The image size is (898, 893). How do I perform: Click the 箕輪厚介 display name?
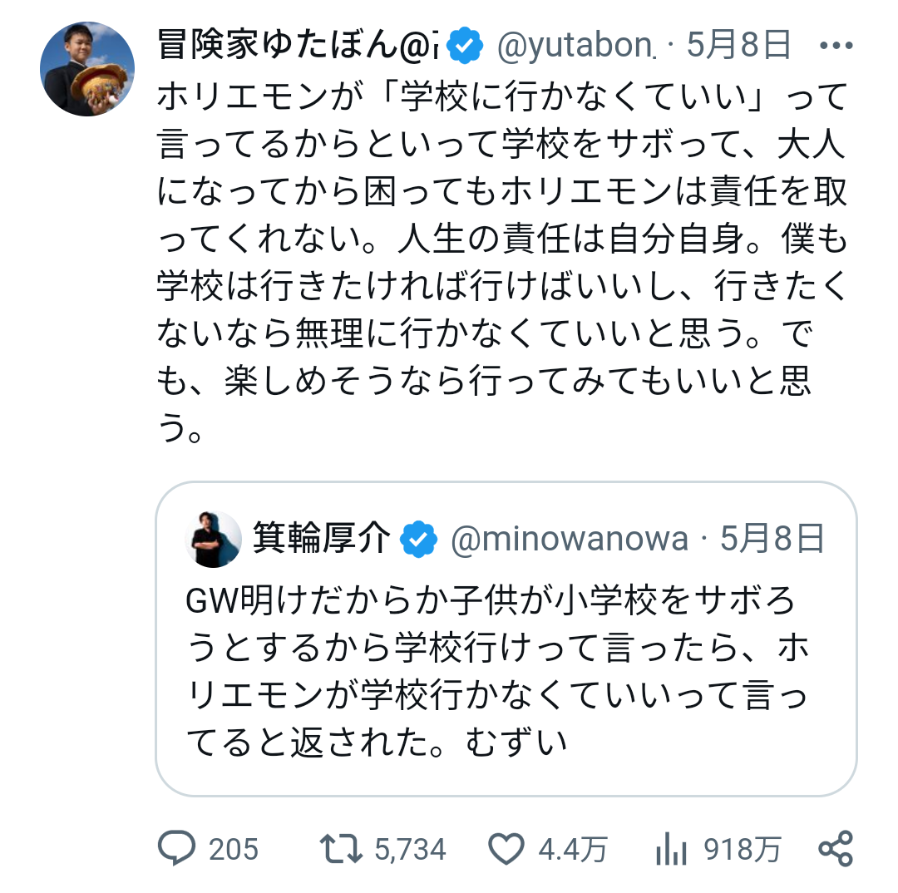tap(321, 540)
